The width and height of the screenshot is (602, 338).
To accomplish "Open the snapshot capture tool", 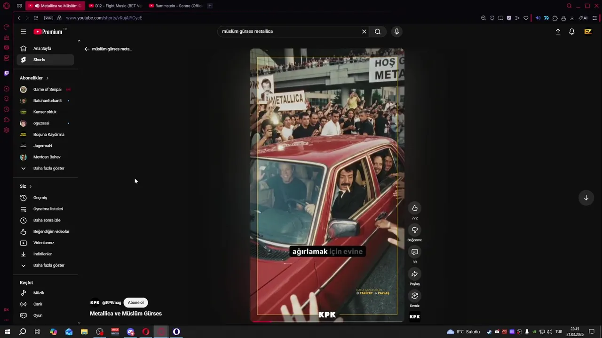I will (500, 18).
